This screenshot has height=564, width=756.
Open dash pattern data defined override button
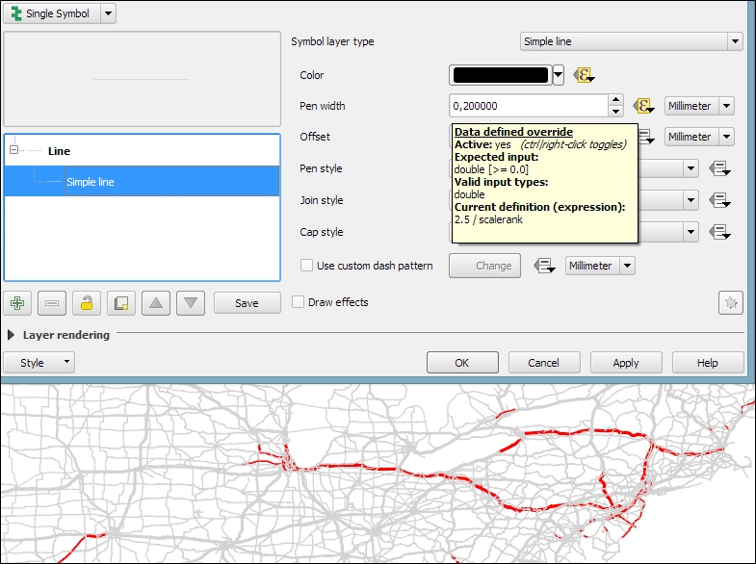tap(544, 266)
